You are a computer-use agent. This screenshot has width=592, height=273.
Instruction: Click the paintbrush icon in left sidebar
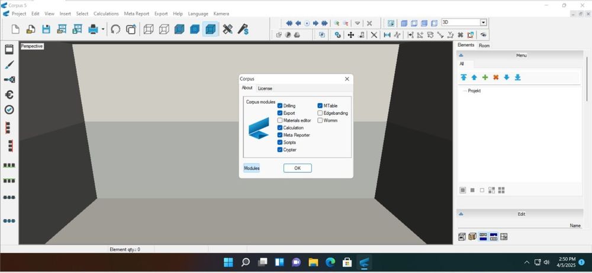coord(9,65)
